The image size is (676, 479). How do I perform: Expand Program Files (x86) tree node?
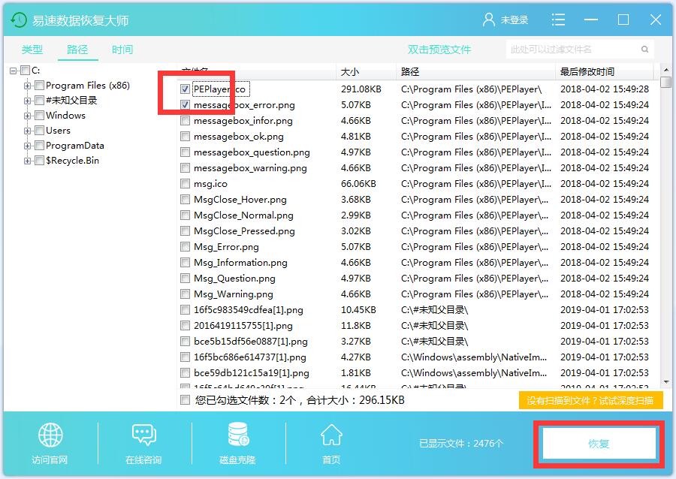[28, 86]
